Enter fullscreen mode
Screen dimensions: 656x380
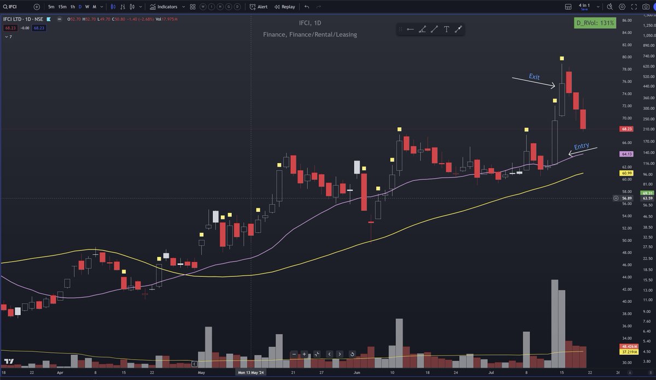point(634,7)
